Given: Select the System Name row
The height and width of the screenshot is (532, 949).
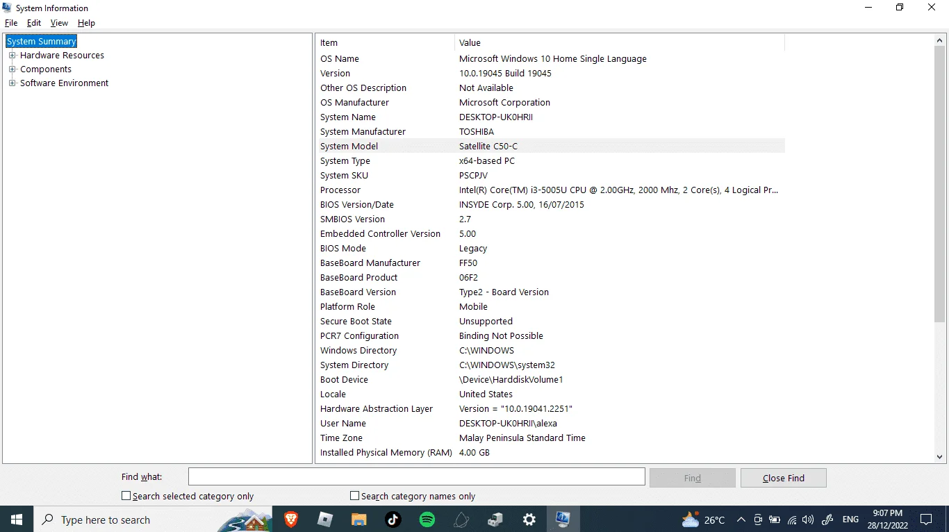Looking at the screenshot, I should point(550,117).
